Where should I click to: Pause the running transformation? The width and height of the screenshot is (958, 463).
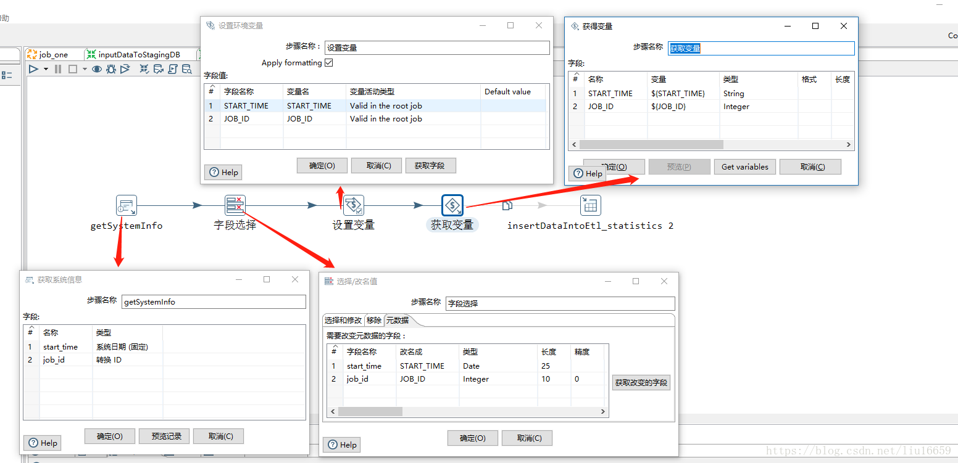pyautogui.click(x=58, y=69)
